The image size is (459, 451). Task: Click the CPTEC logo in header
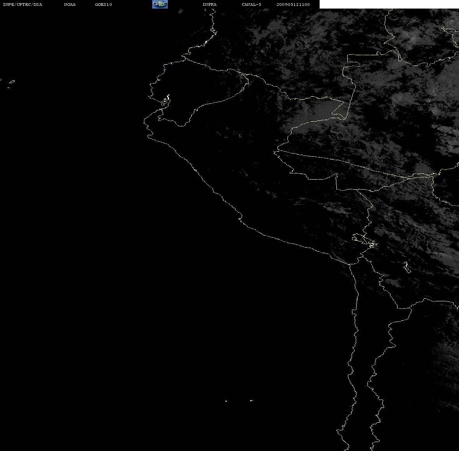[160, 4]
